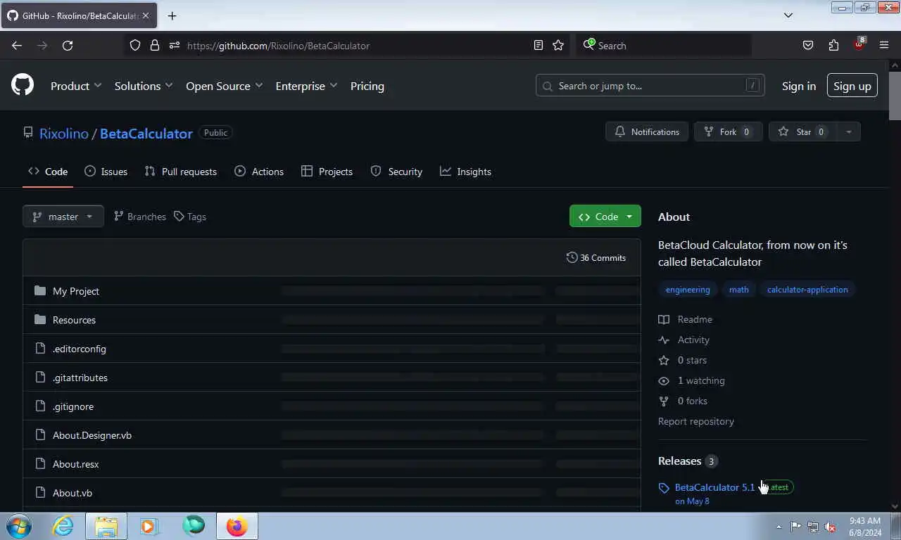Expand the Enterprise menu

pos(306,86)
